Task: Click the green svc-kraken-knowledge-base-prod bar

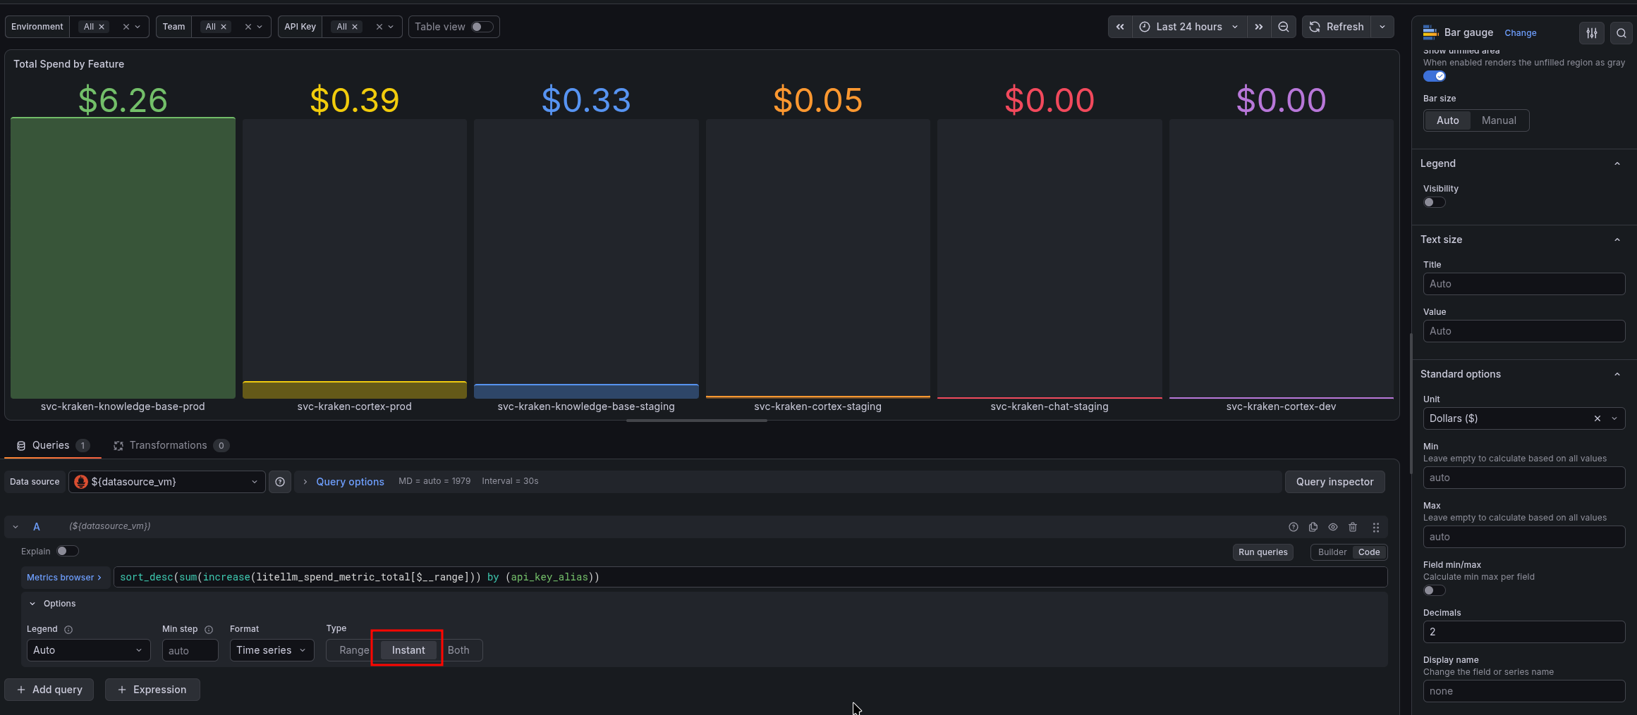Action: [123, 258]
